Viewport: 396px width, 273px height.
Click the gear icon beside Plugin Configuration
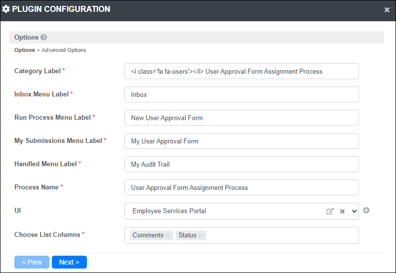(x=6, y=9)
